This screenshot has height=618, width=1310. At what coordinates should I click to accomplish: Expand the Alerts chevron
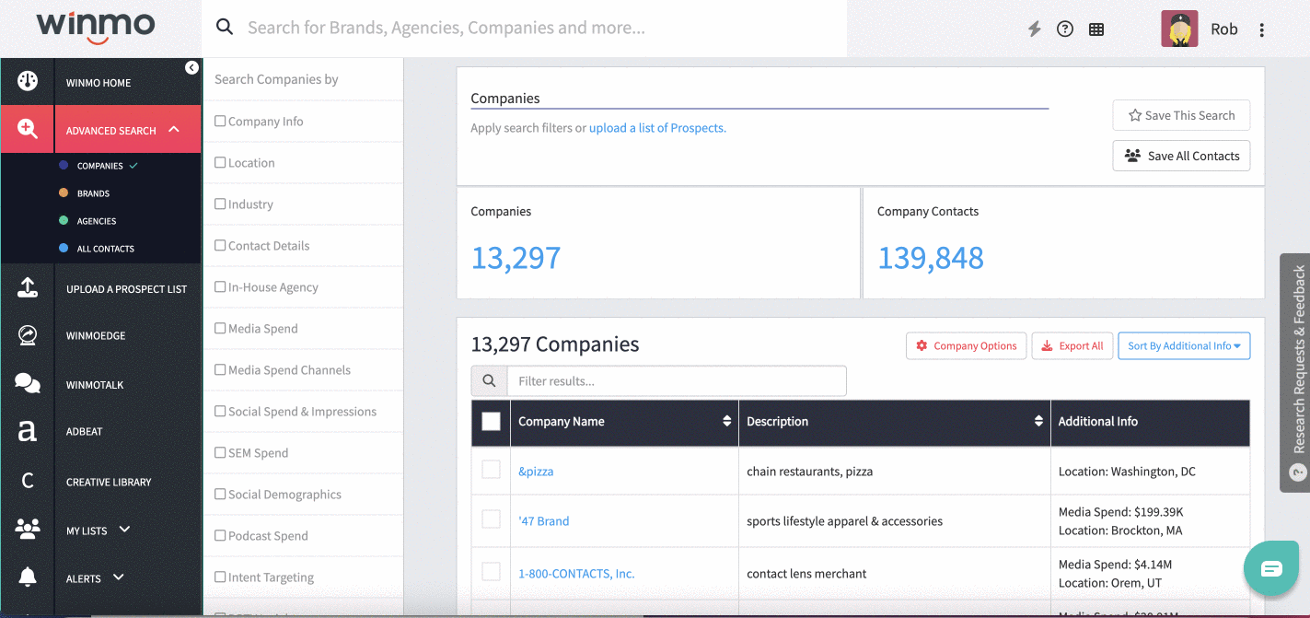pyautogui.click(x=118, y=577)
